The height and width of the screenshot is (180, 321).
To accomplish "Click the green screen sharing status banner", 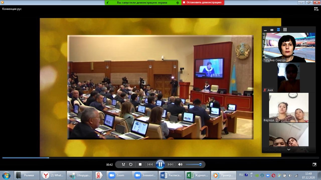I will point(142,3).
